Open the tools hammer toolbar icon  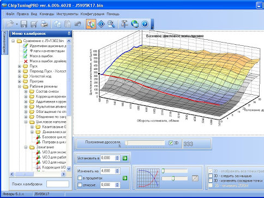tap(124, 24)
